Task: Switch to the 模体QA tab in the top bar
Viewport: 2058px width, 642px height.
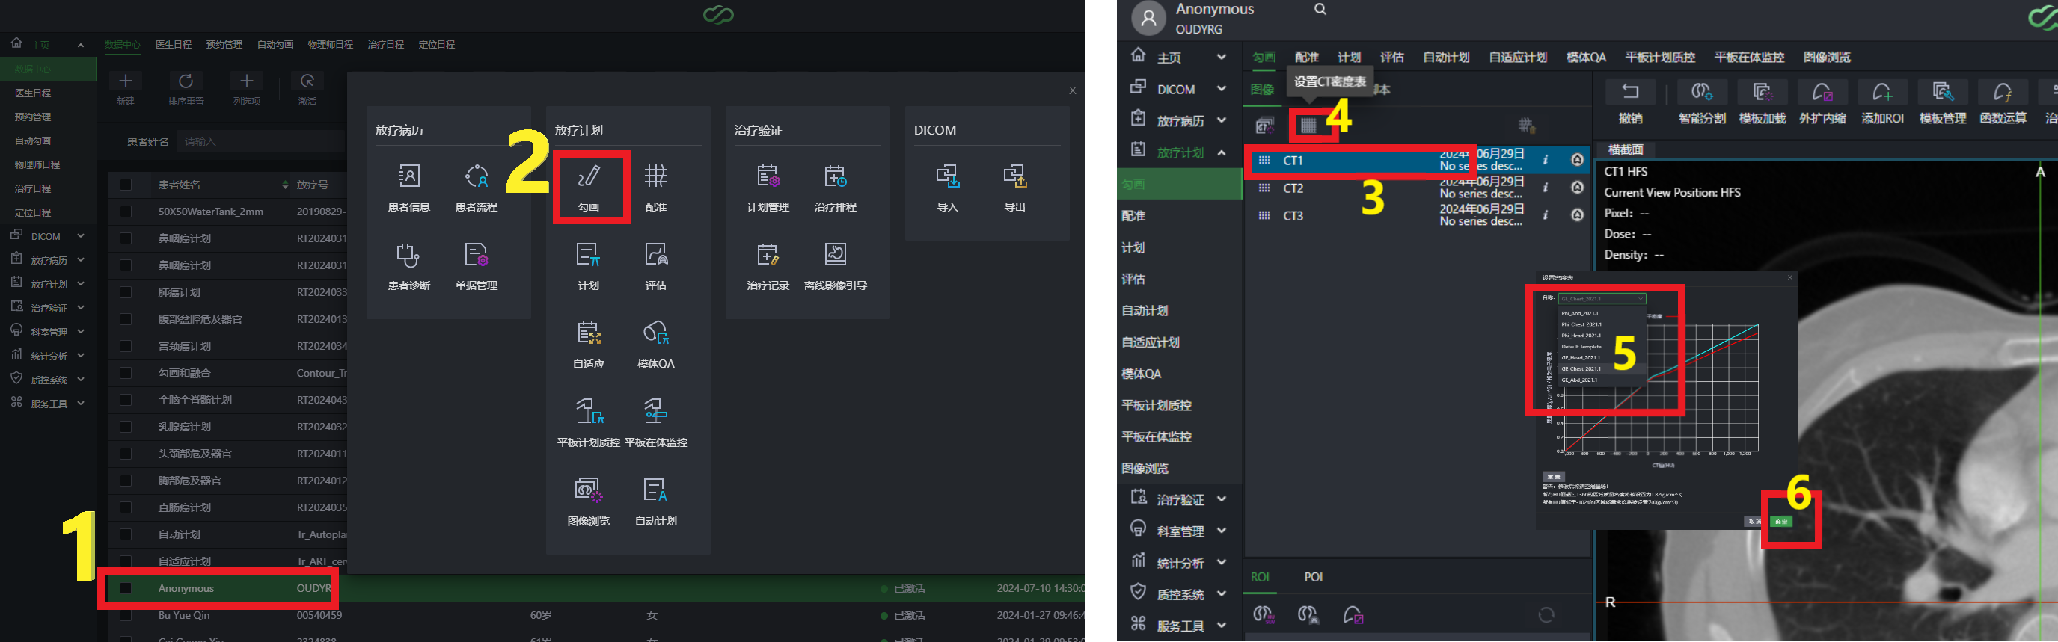Action: coord(1586,58)
